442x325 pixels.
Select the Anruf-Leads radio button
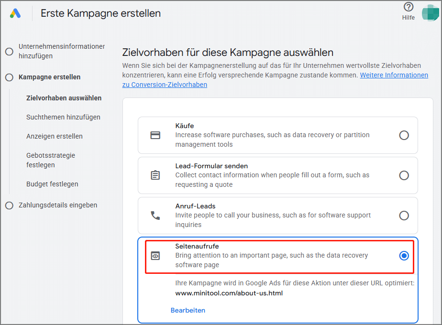[x=404, y=215]
